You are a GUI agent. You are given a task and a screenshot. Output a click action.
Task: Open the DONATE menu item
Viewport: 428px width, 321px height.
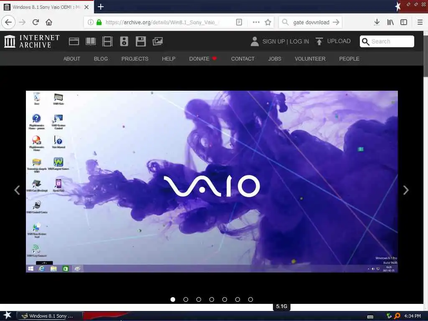pyautogui.click(x=203, y=59)
